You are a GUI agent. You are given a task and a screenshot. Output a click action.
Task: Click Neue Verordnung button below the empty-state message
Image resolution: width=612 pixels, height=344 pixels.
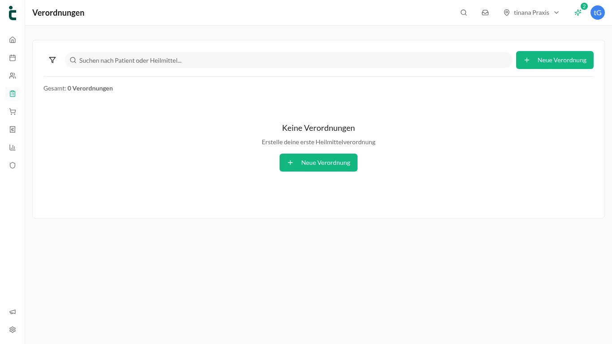(x=319, y=163)
